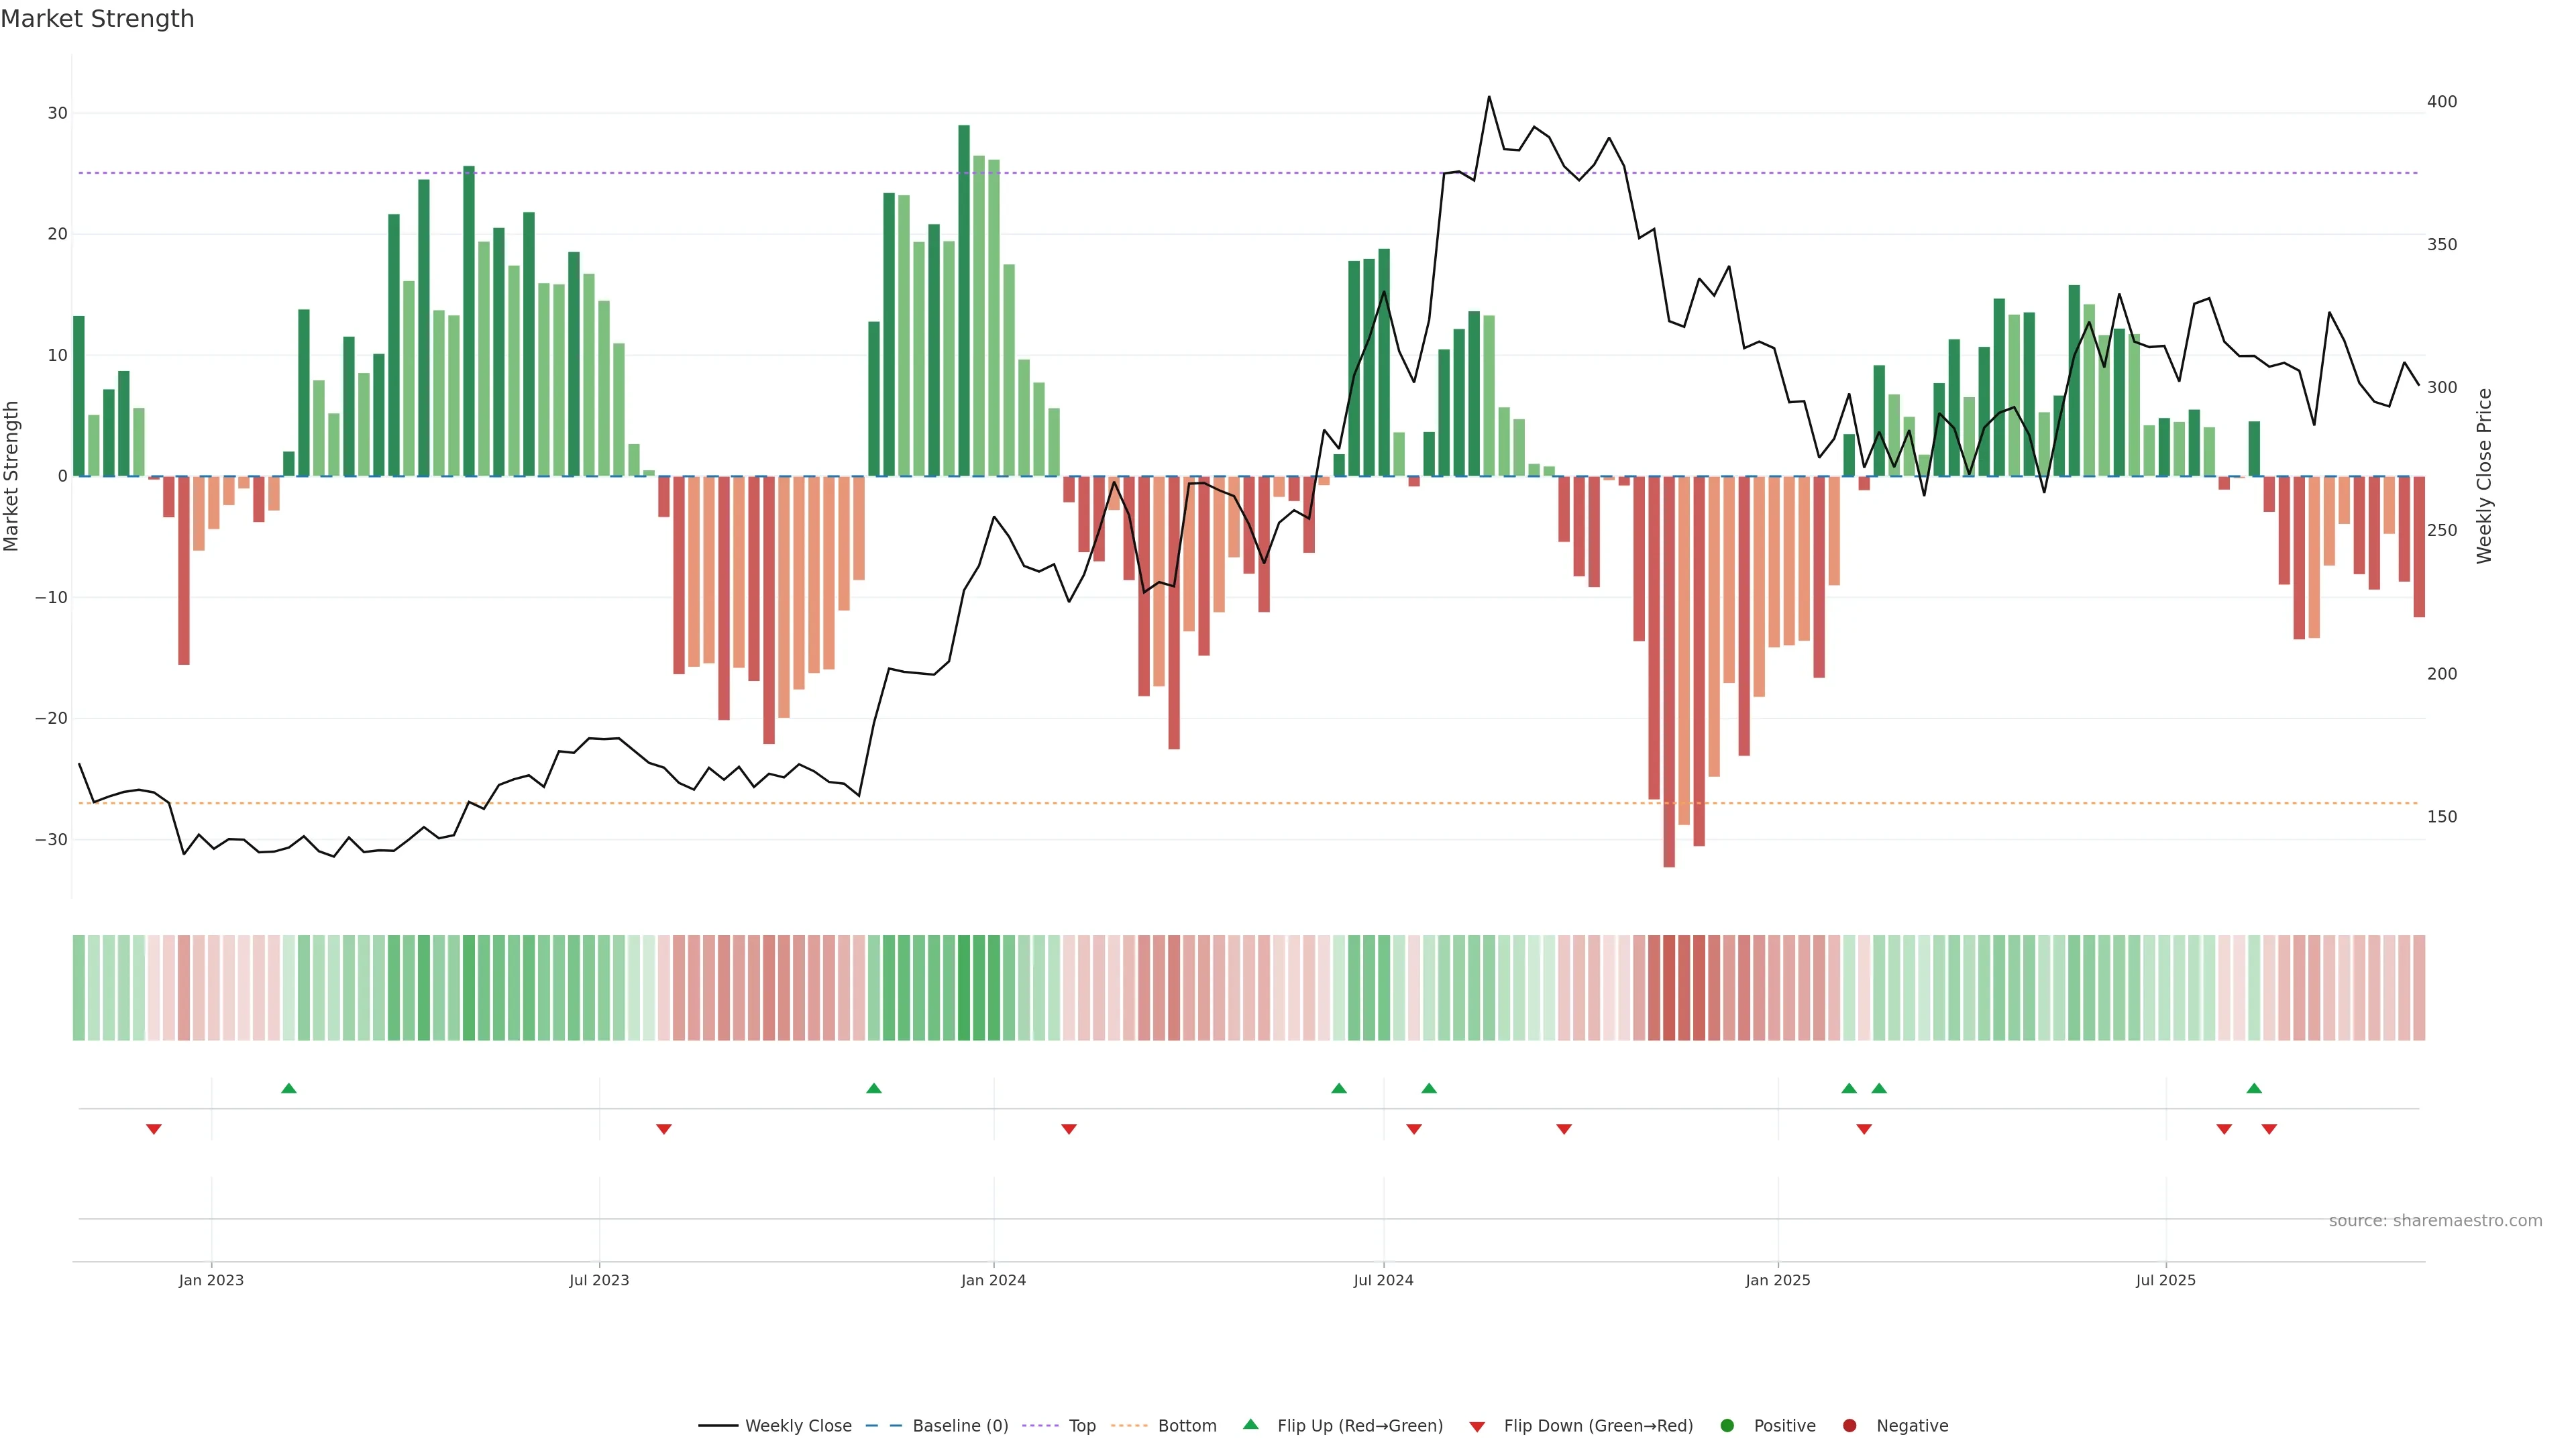Click the red flip-down marker before Jan 2023
The image size is (2576, 1449).
coord(154,1129)
